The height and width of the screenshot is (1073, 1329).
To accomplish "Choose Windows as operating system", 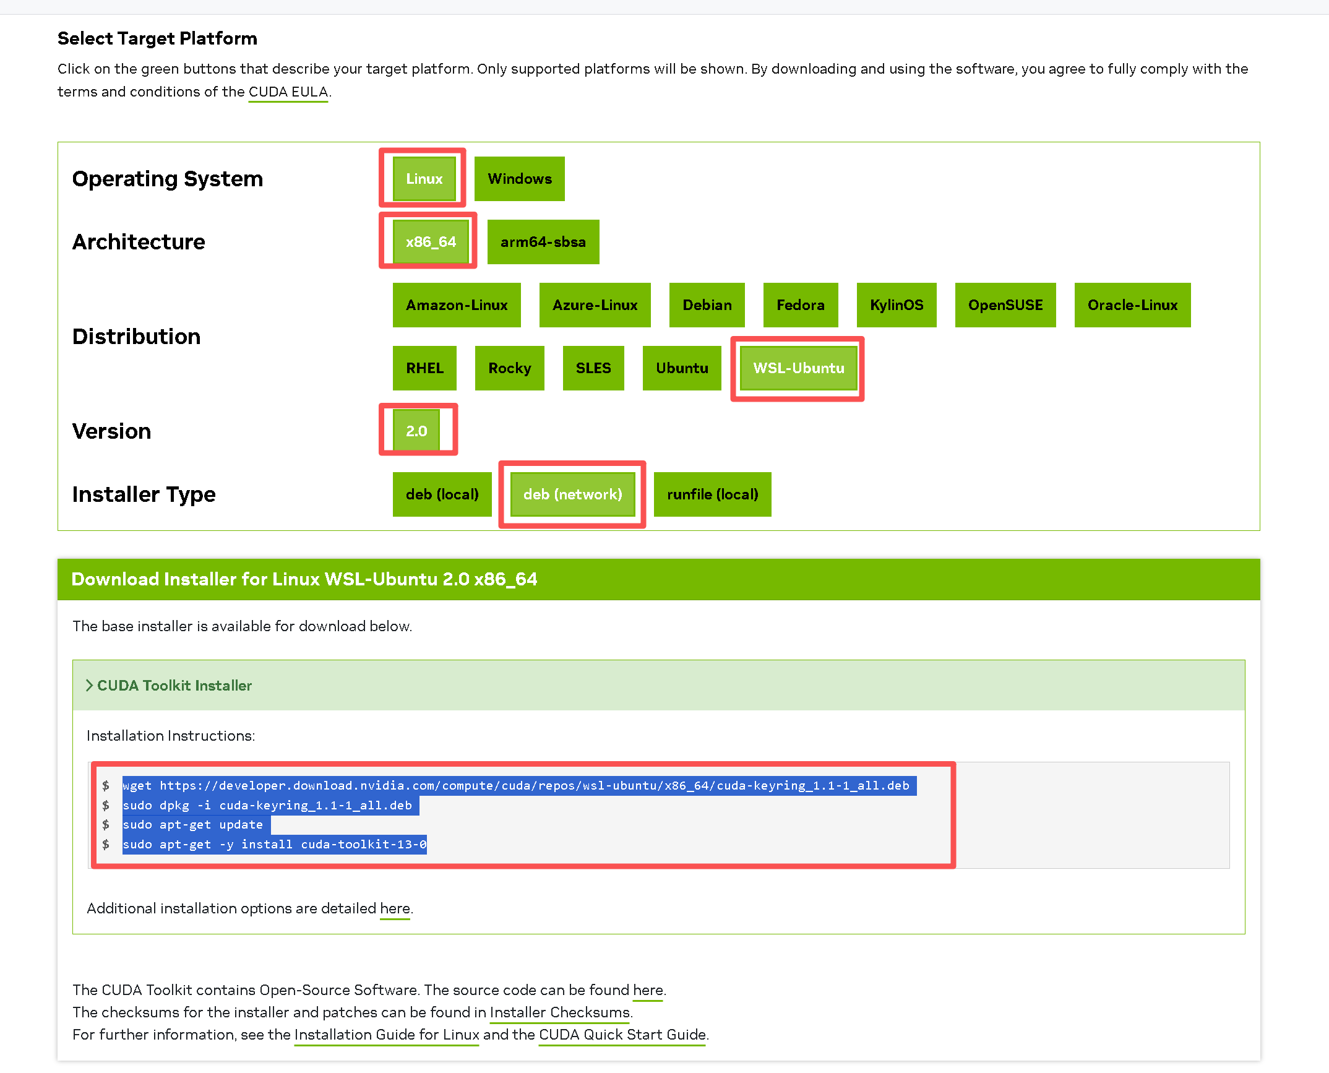I will point(519,179).
